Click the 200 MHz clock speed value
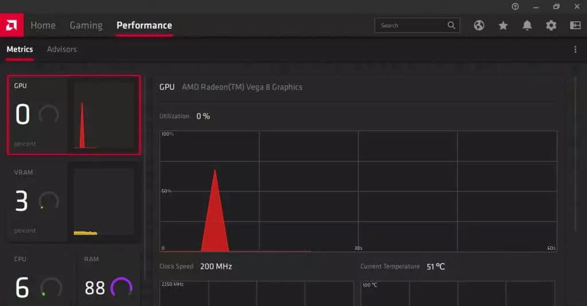Screen dimensions: 587x306 click(x=216, y=266)
